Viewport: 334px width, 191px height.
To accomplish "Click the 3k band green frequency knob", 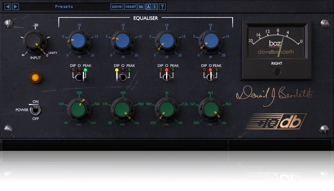I will pyautogui.click(x=166, y=109).
